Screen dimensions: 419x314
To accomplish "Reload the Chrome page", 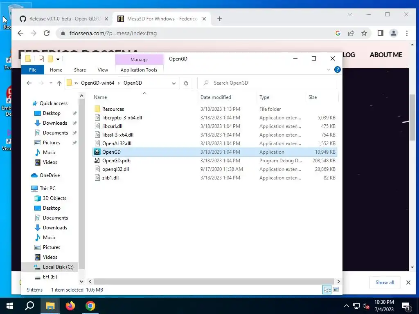I will tap(47, 33).
